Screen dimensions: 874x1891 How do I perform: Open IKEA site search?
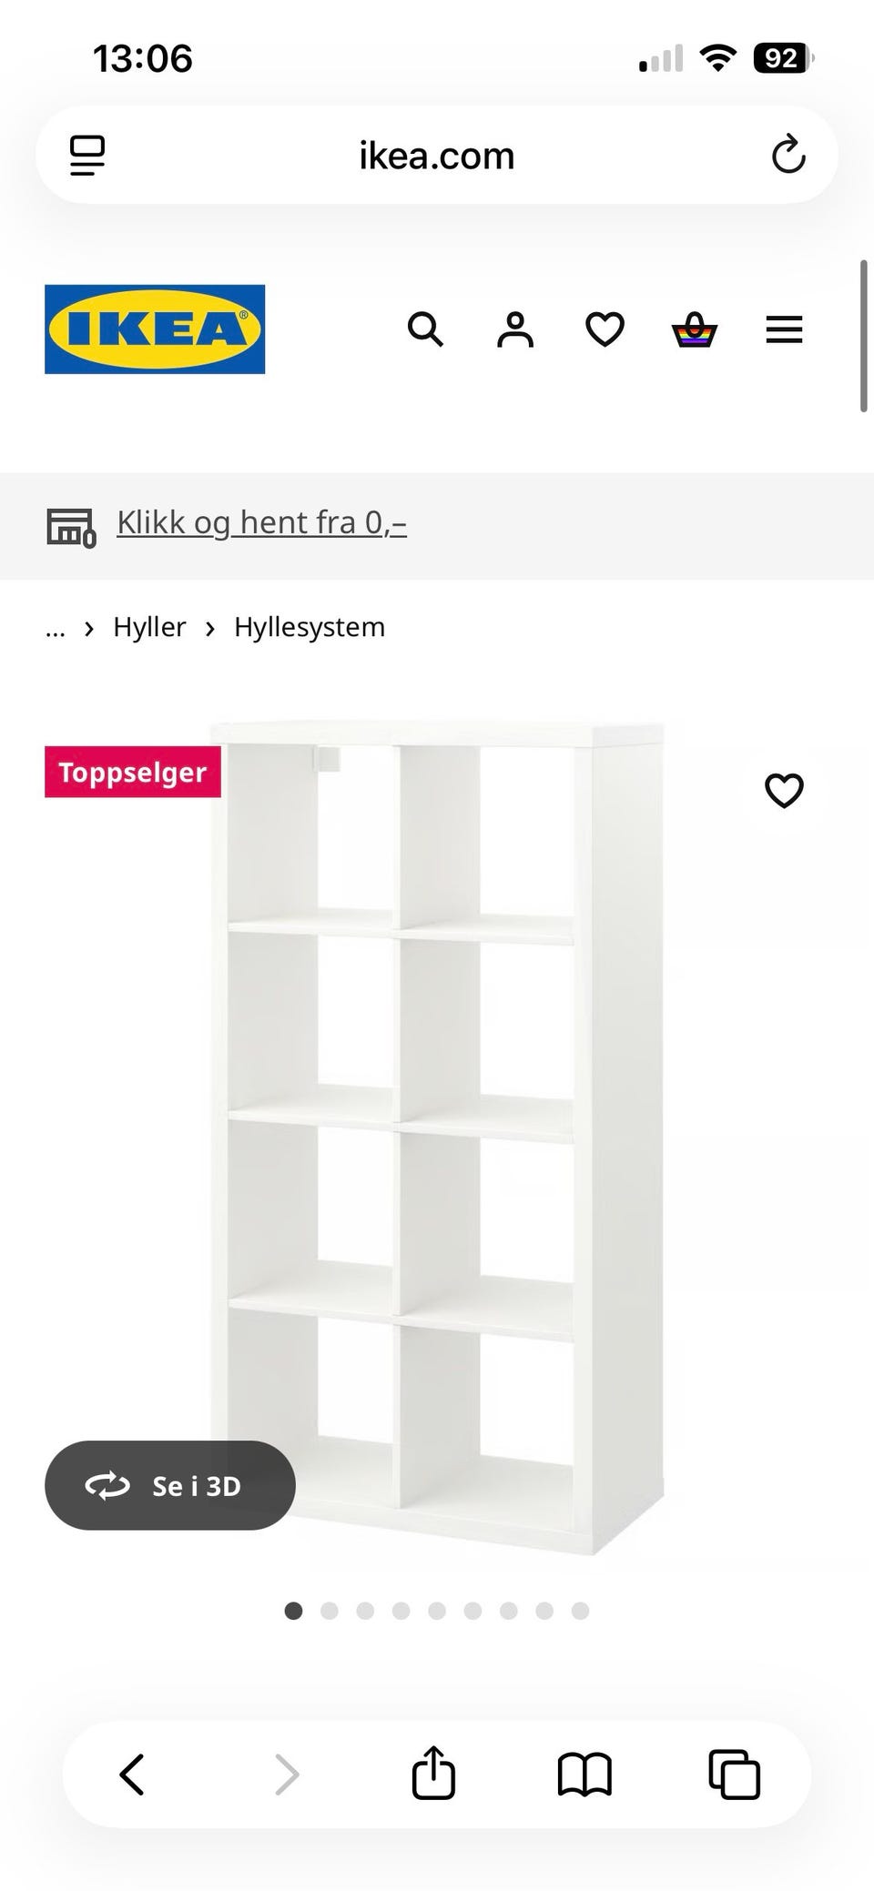click(425, 329)
